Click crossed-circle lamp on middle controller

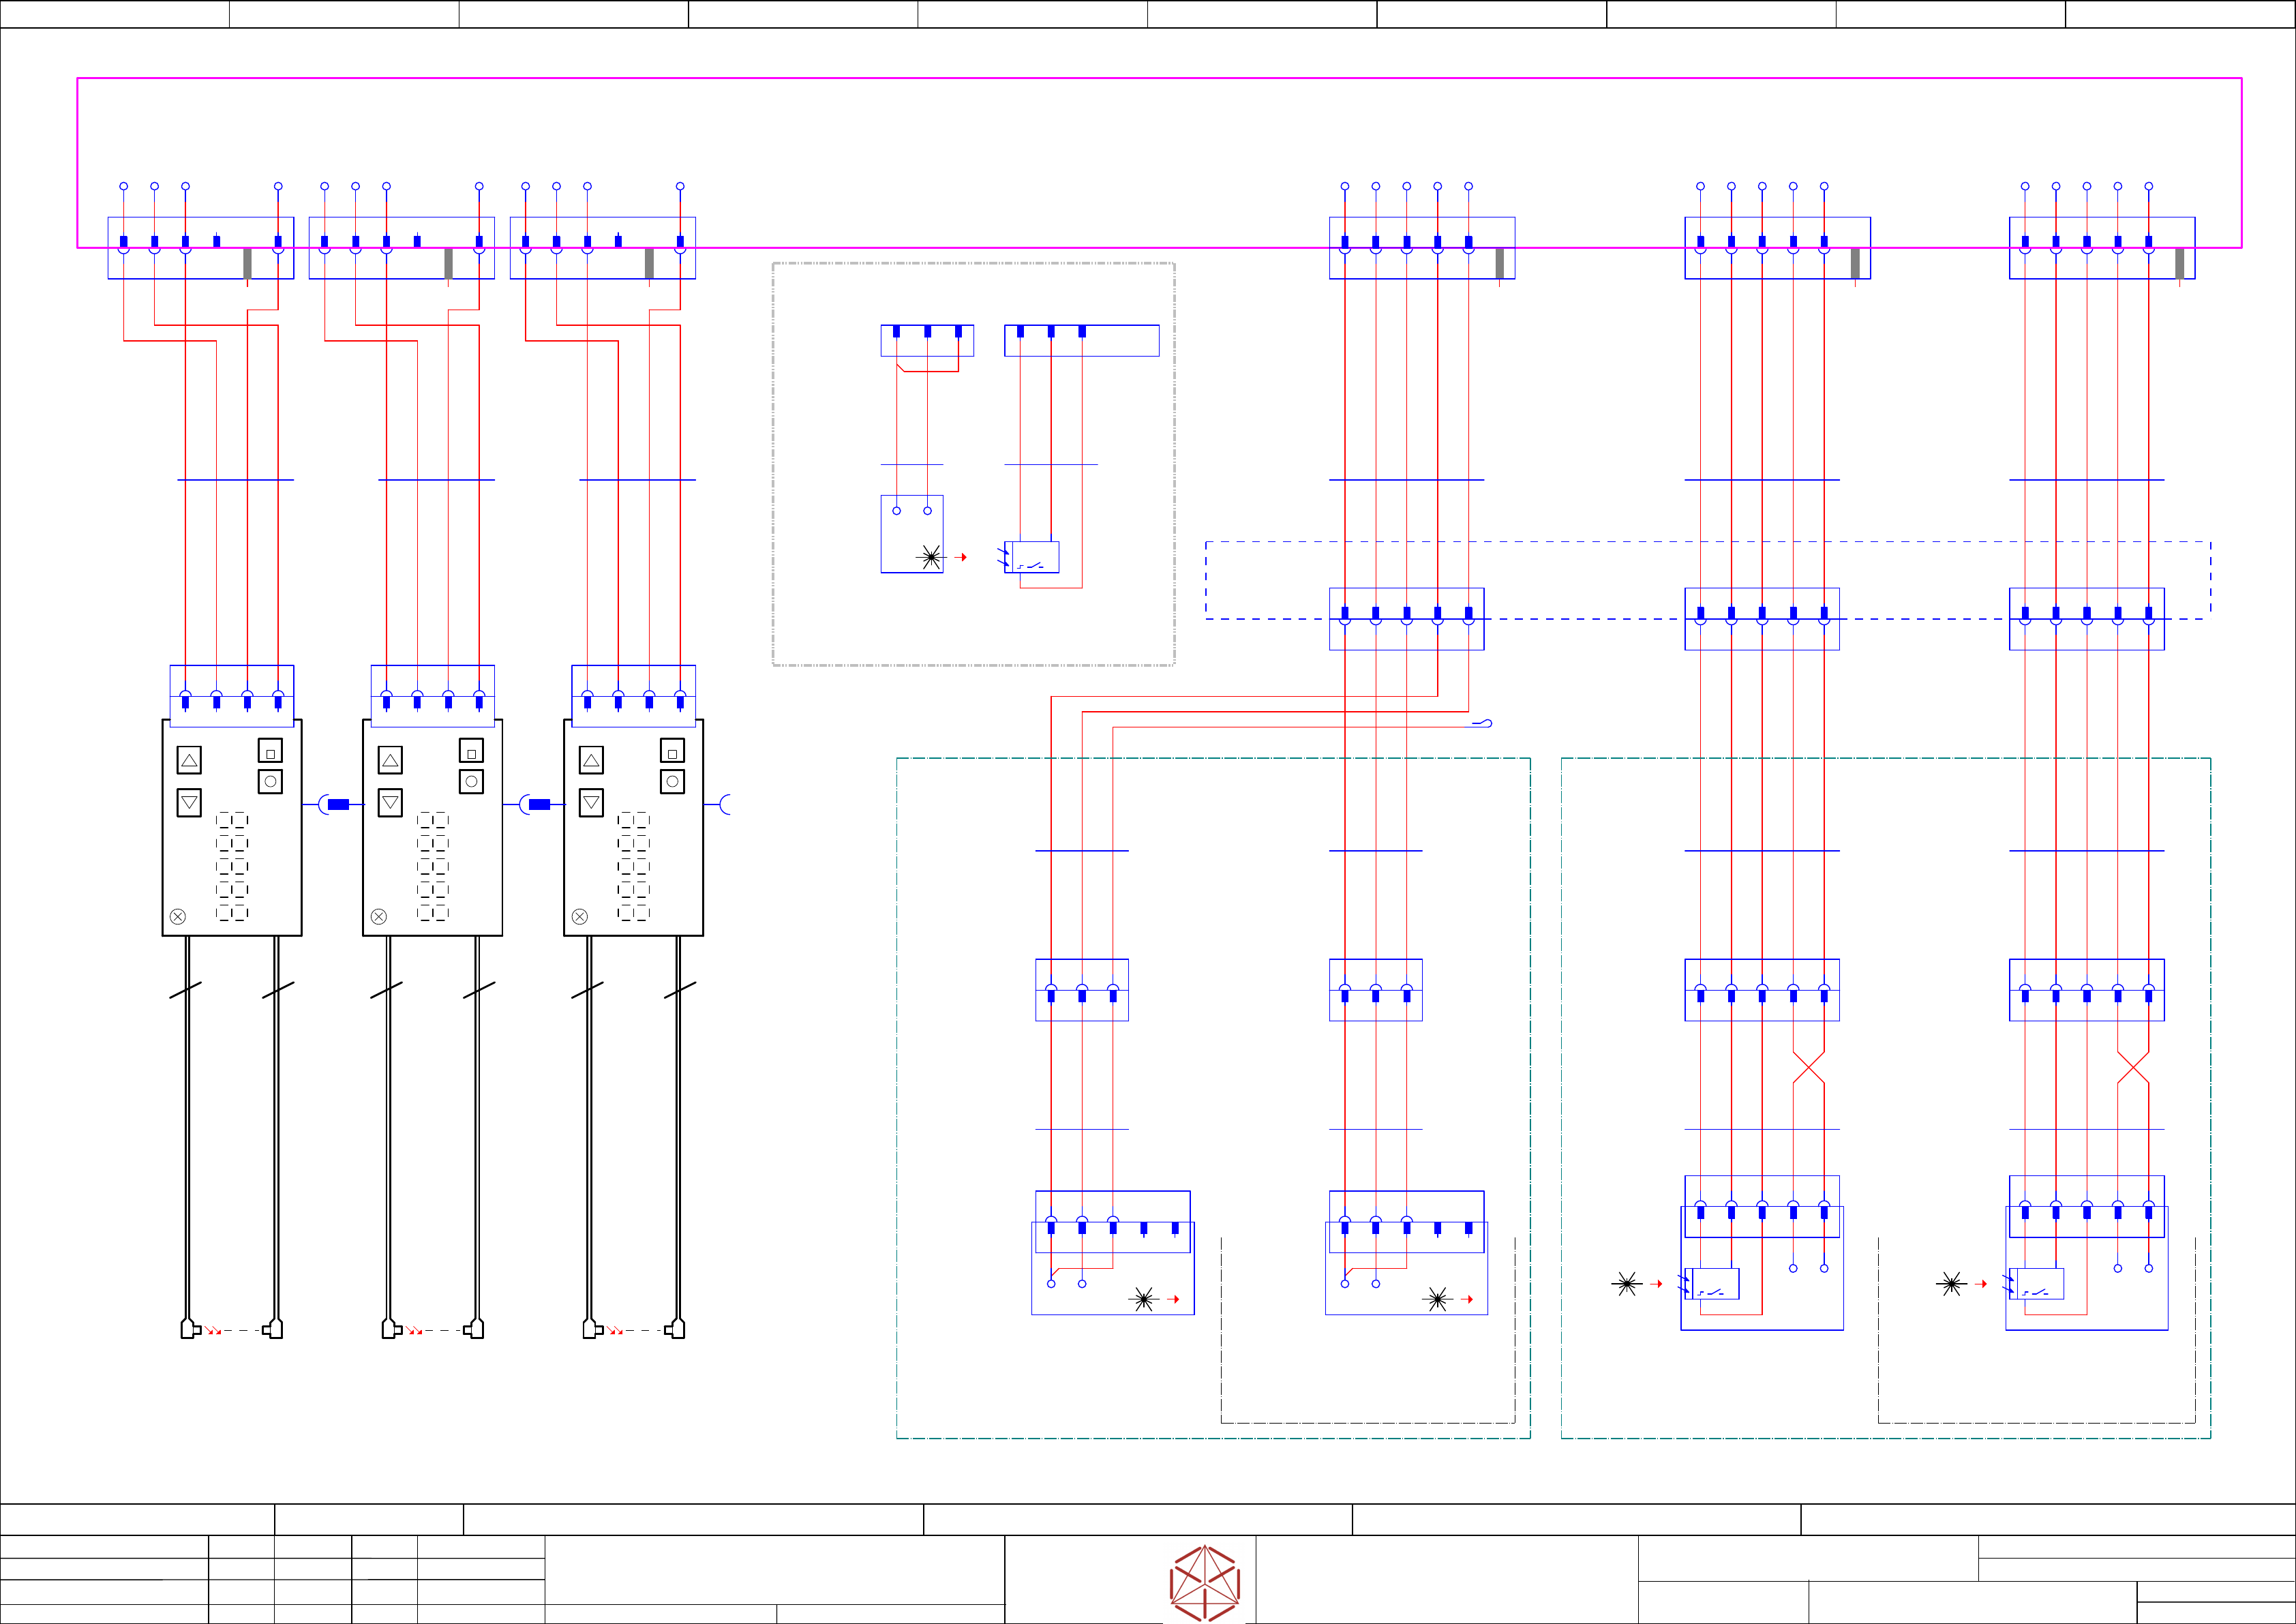(378, 916)
